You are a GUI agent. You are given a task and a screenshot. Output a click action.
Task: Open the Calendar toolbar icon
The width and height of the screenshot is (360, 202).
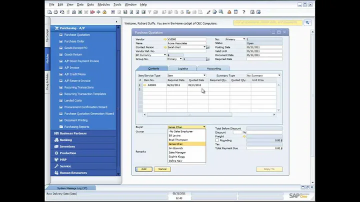235,12
